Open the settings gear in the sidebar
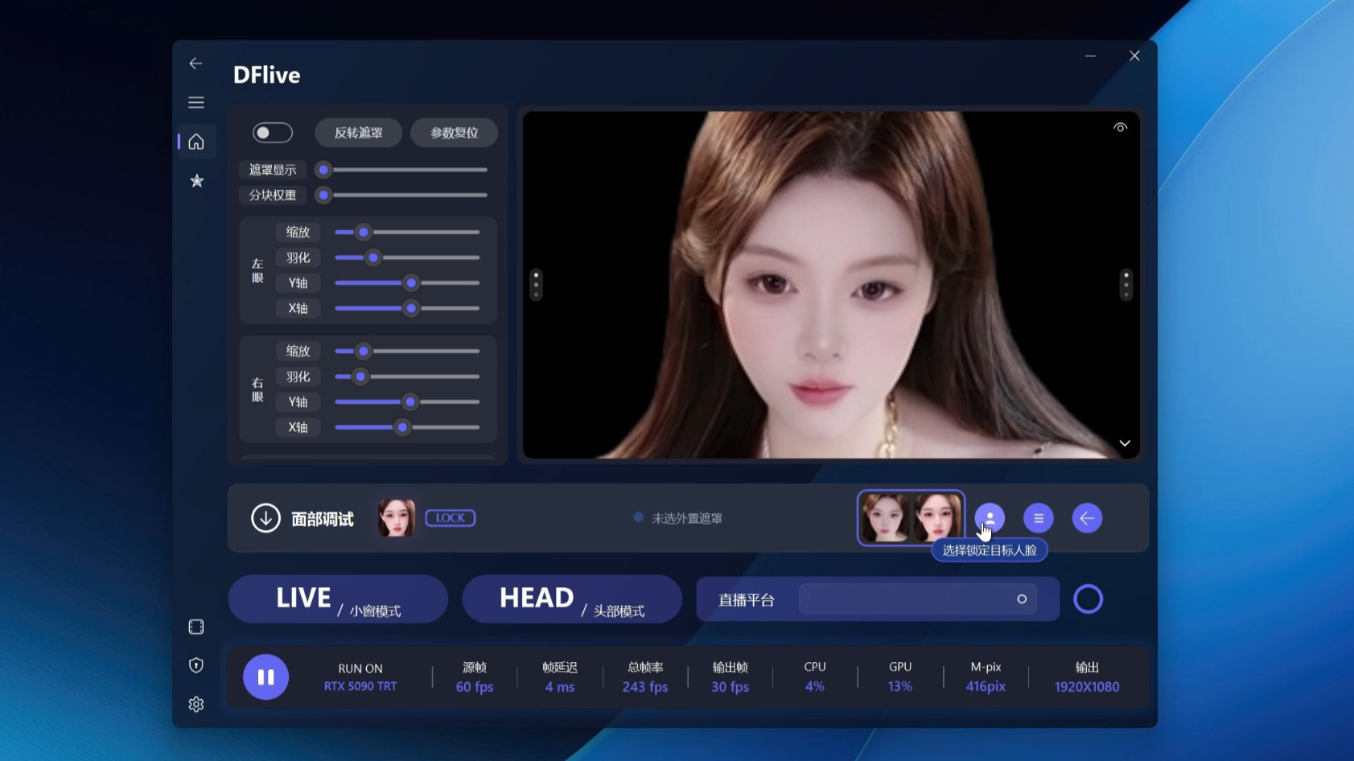1354x761 pixels. click(195, 704)
